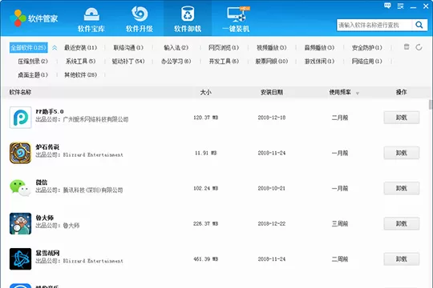Open the feedback speech-bubble icon in title bar

click(x=387, y=6)
